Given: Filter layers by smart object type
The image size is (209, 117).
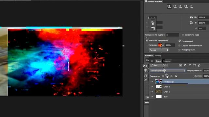Looking at the screenshot, I should 199,65.
